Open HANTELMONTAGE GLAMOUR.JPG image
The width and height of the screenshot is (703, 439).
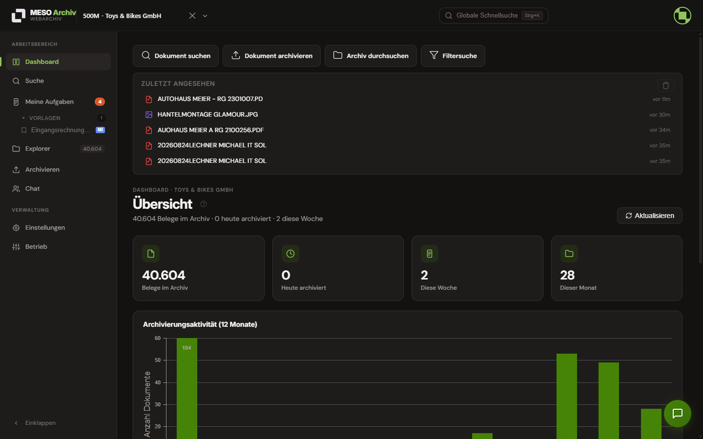(408, 115)
